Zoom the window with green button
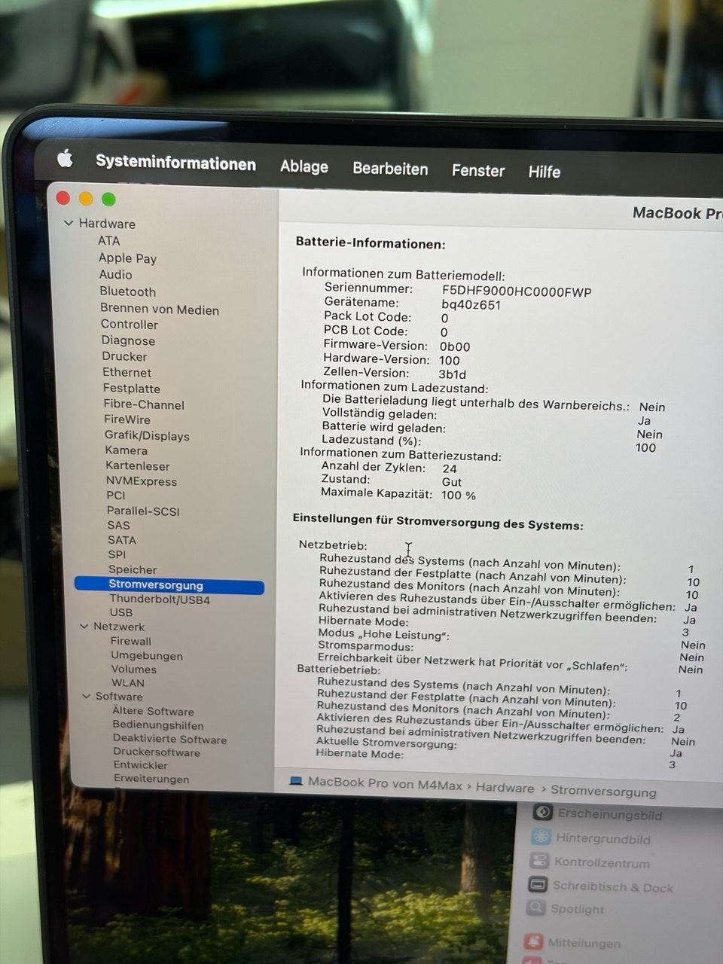This screenshot has width=723, height=964. [x=108, y=200]
